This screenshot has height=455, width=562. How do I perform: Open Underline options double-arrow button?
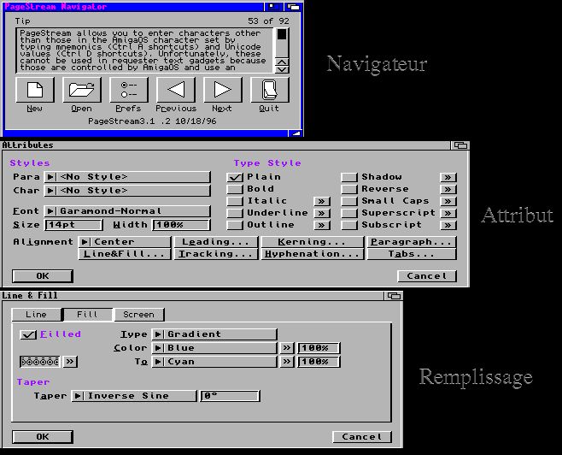tap(322, 213)
